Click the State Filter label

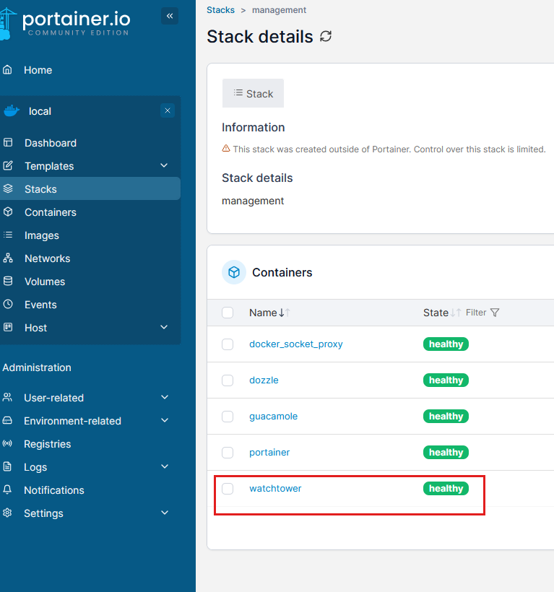(476, 313)
